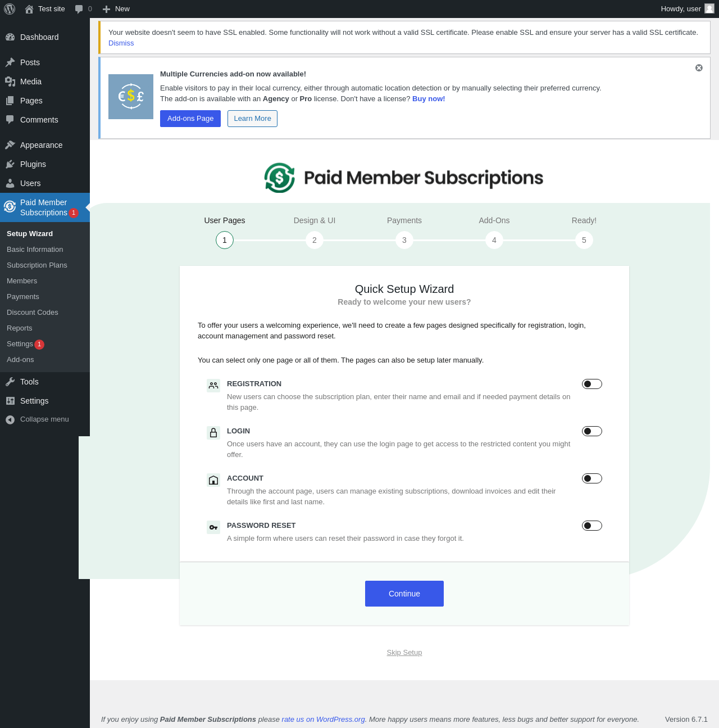Click the Media icon in sidebar
719x728 pixels.
[x=10, y=82]
